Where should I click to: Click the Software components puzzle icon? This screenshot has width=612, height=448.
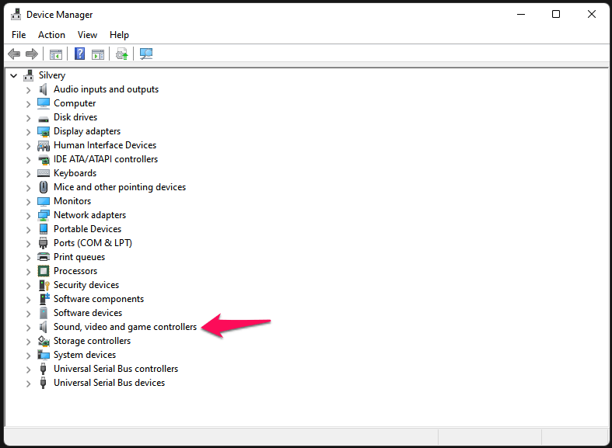click(44, 299)
